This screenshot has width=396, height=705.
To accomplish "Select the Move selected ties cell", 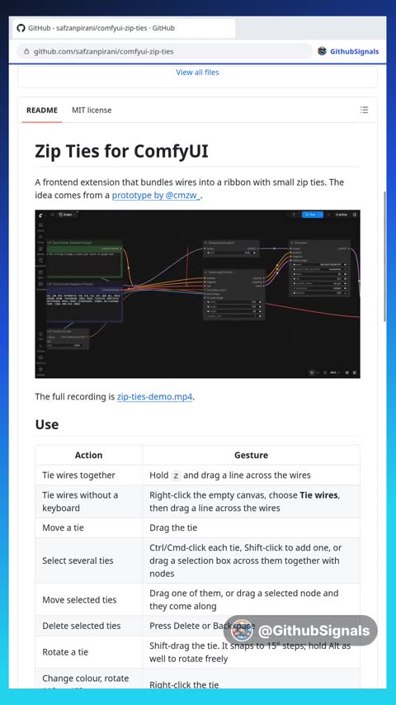I will click(88, 600).
